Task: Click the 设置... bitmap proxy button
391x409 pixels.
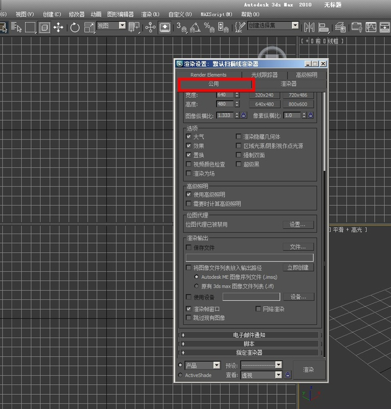Action: (x=298, y=224)
